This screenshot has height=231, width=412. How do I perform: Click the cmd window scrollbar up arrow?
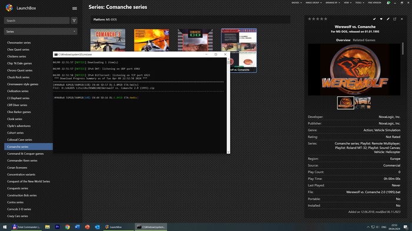coord(228,59)
